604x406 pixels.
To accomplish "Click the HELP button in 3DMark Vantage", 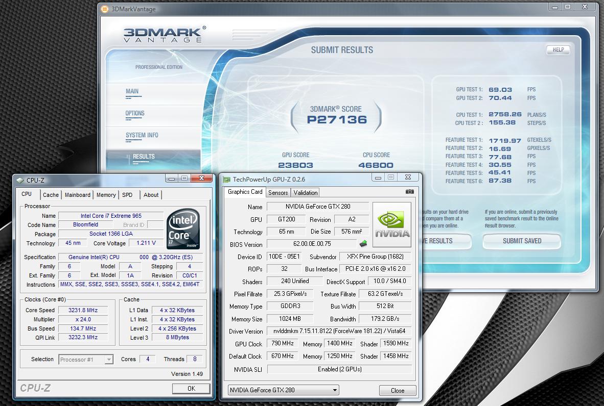I will pos(558,49).
